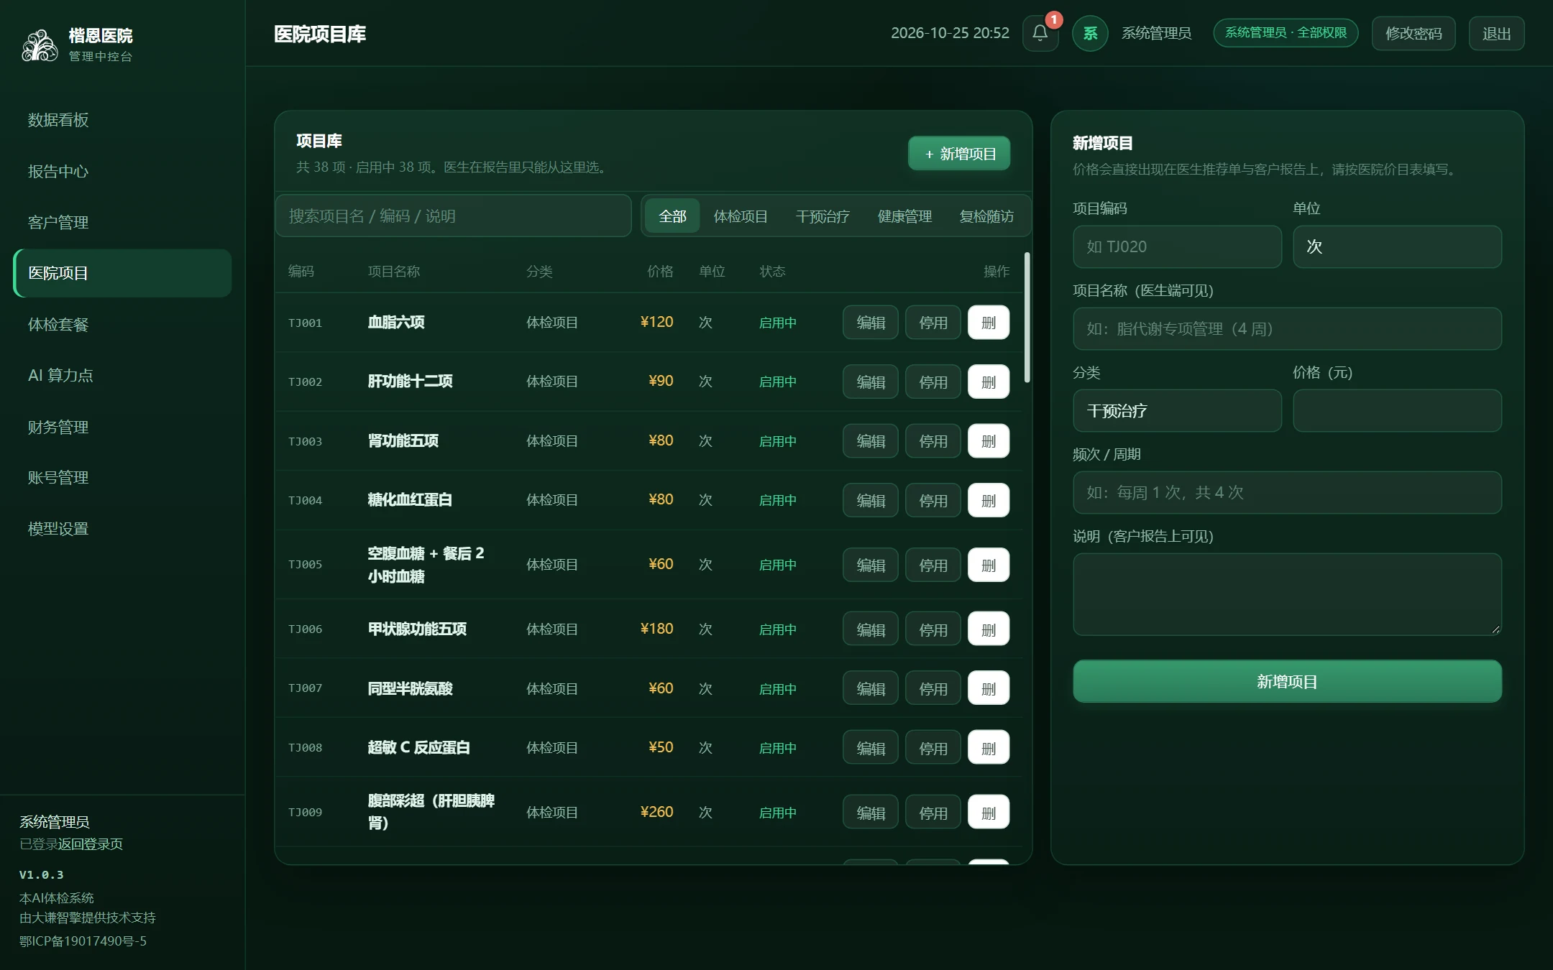Disable item TJ001 血脂六项 with 停用

pyautogui.click(x=933, y=323)
